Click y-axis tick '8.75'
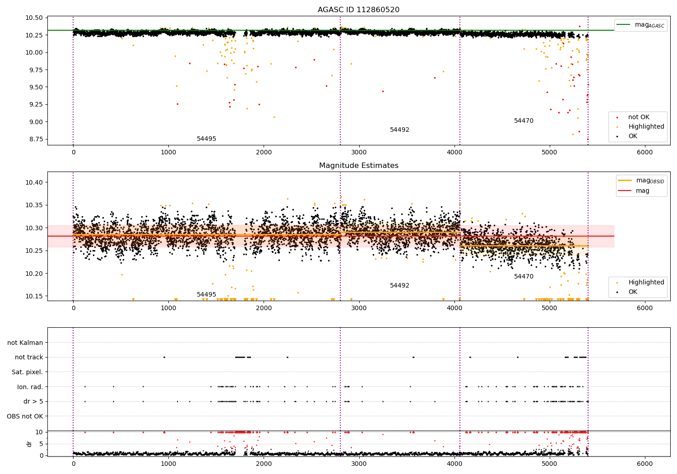The width and height of the screenshot is (677, 474). tap(37, 139)
